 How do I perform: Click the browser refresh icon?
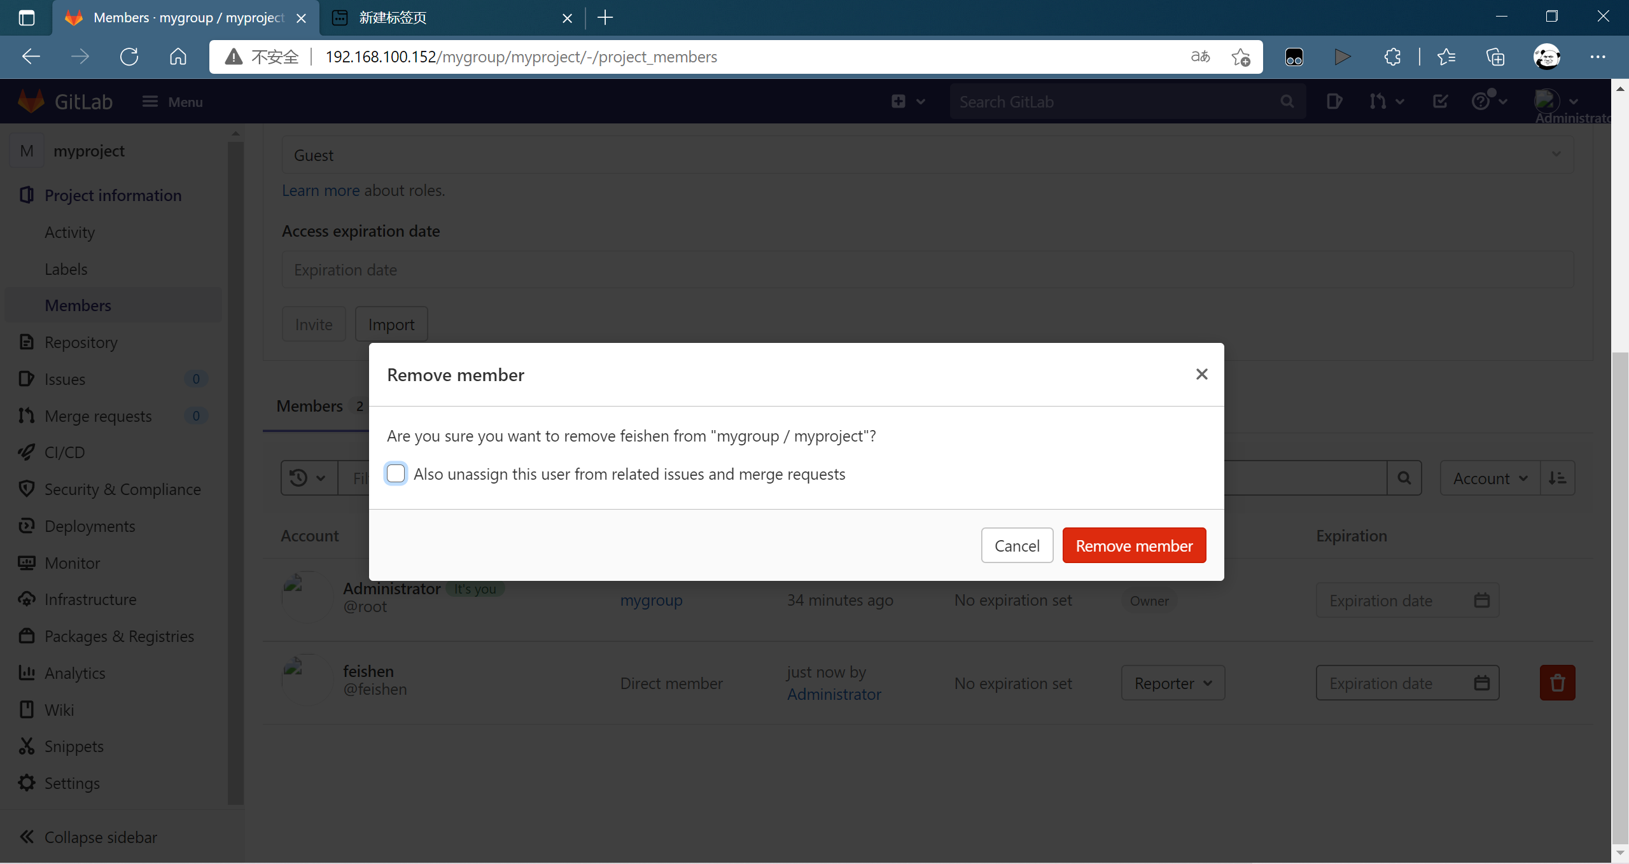[x=129, y=57]
